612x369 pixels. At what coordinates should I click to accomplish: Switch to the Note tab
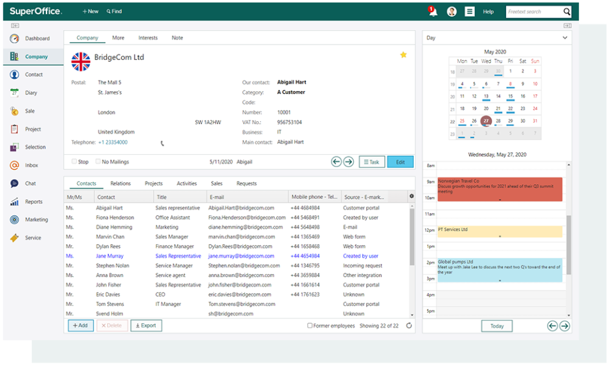coord(177,38)
